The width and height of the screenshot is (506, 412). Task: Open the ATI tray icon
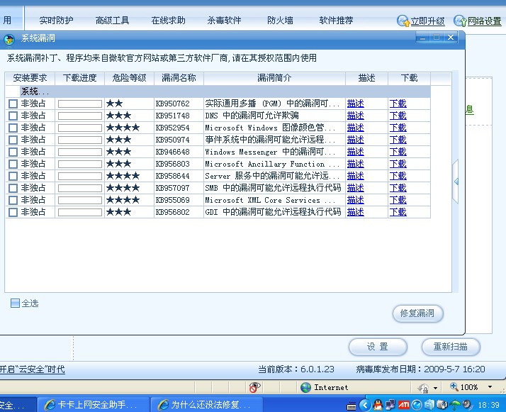tap(404, 405)
